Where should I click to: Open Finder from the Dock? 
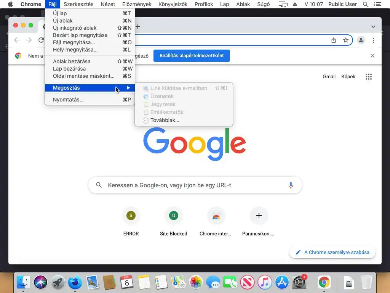coord(23,282)
